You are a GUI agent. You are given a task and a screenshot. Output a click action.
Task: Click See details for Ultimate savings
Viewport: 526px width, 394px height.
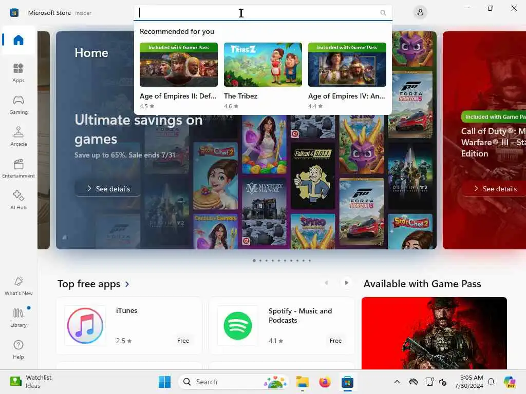[x=108, y=189]
